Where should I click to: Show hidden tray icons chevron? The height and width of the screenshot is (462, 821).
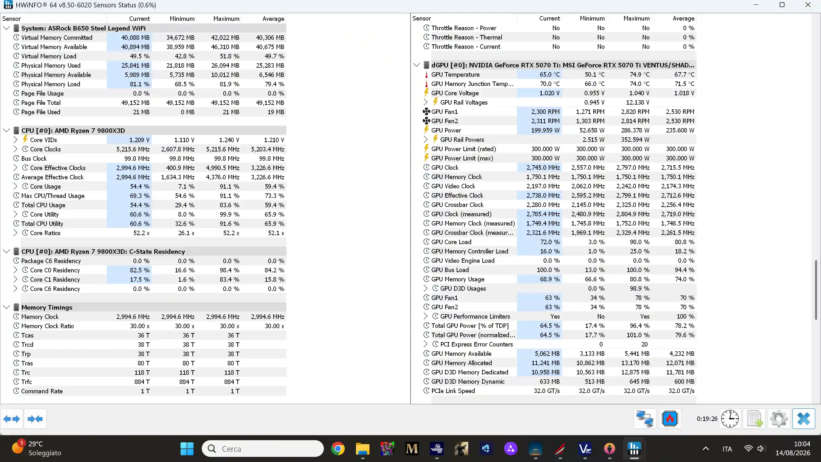706,449
